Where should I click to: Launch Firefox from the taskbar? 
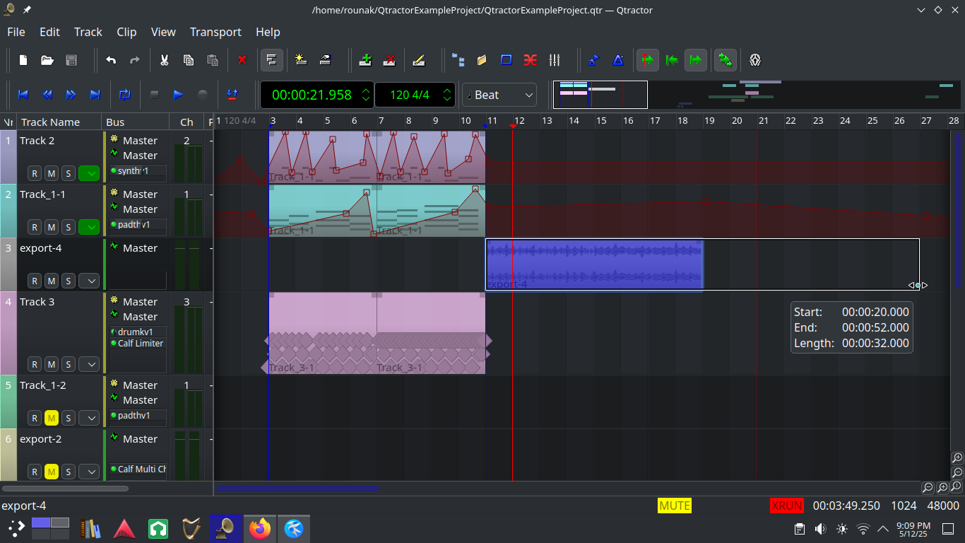(x=260, y=528)
